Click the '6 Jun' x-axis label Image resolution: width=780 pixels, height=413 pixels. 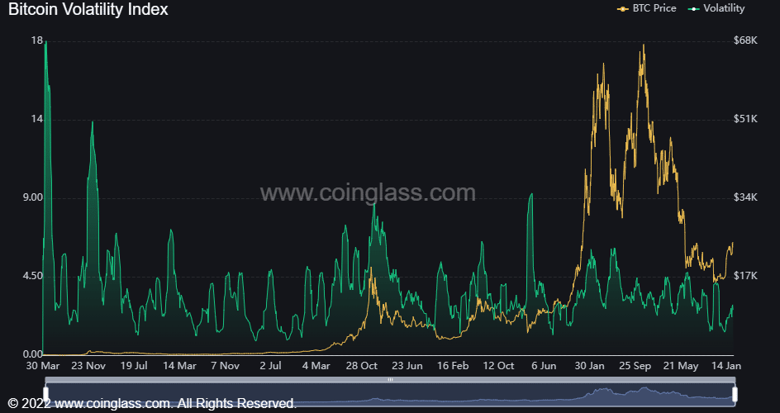click(x=544, y=366)
